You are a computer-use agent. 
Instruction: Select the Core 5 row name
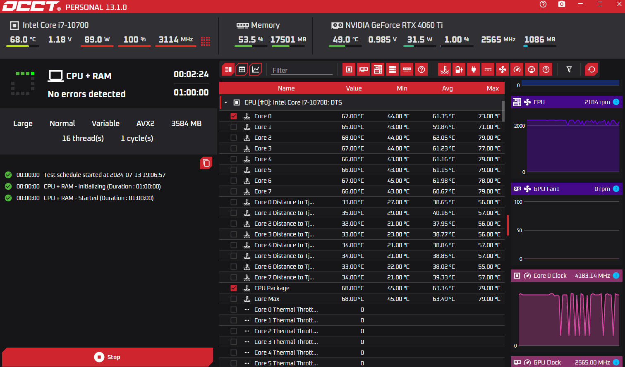pos(263,170)
